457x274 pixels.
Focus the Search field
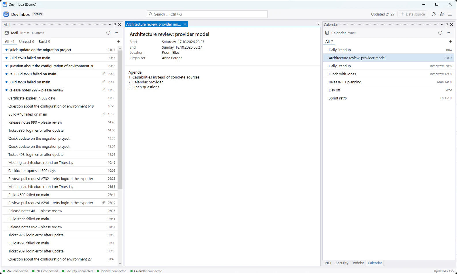click(207, 14)
